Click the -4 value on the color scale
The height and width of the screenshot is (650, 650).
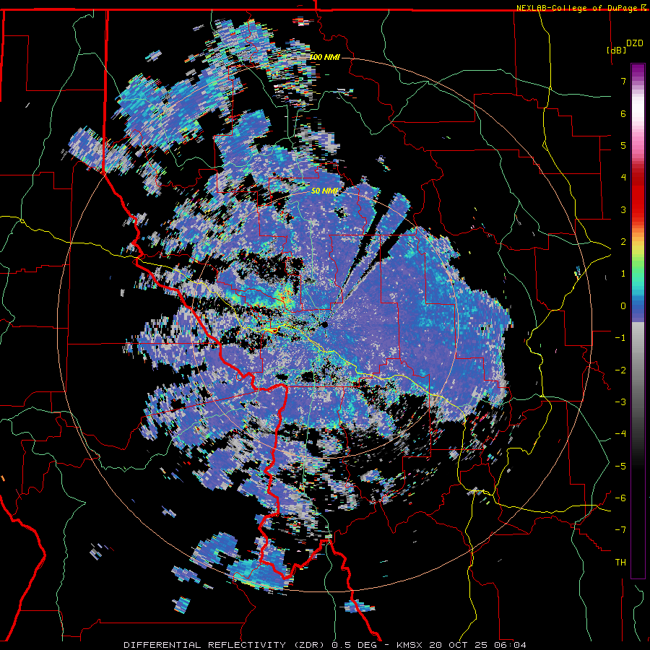click(620, 434)
